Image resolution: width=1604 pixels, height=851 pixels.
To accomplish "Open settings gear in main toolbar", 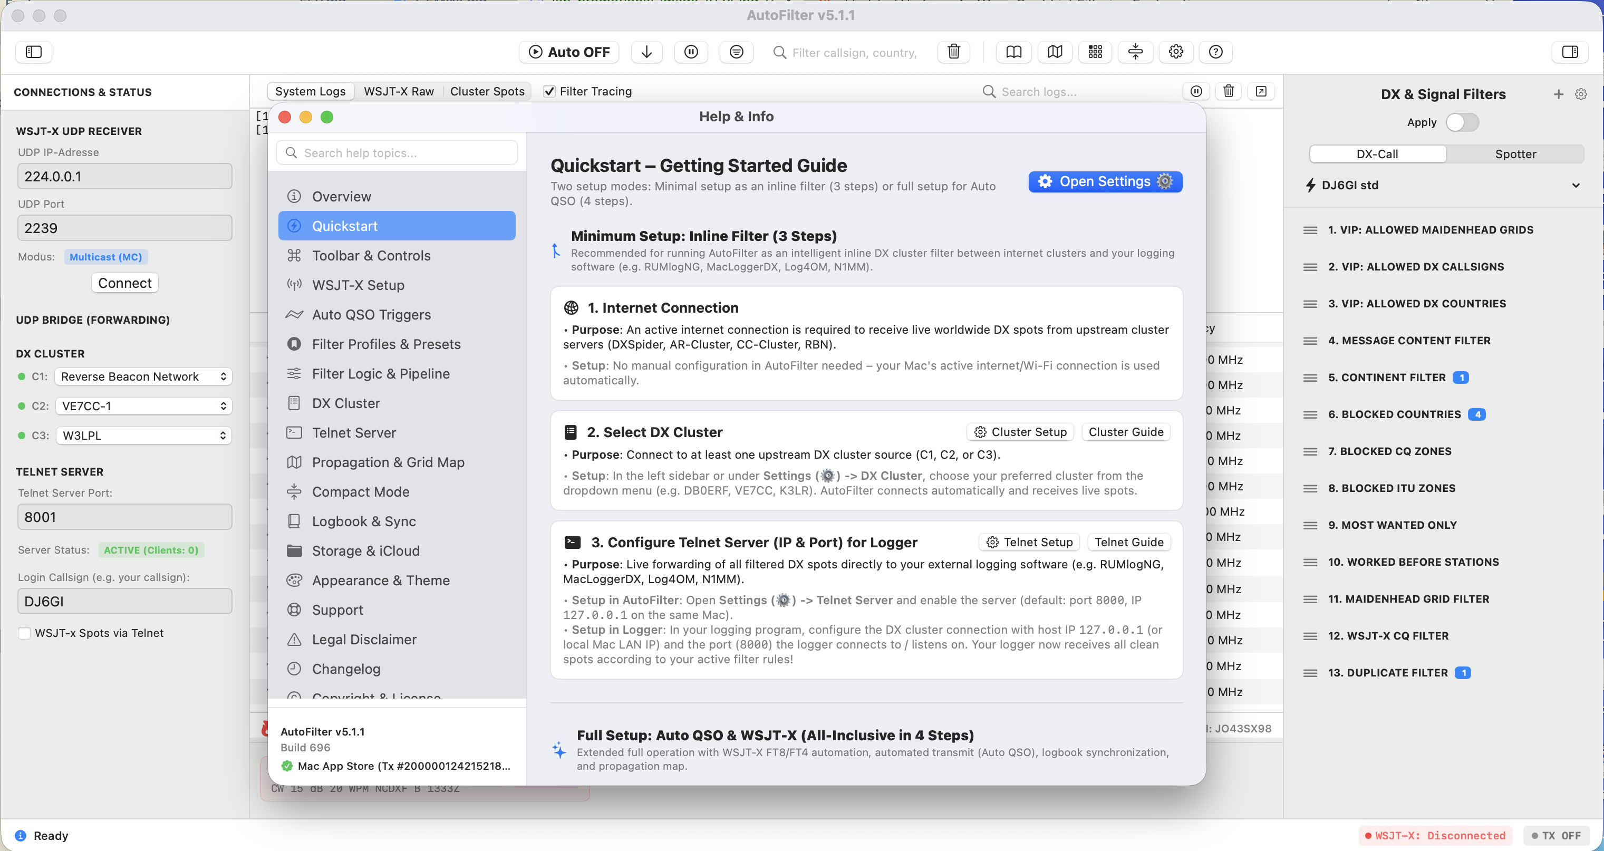I will click(x=1176, y=52).
